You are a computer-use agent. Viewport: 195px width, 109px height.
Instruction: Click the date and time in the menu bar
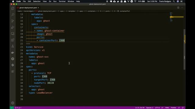coord(152,1)
